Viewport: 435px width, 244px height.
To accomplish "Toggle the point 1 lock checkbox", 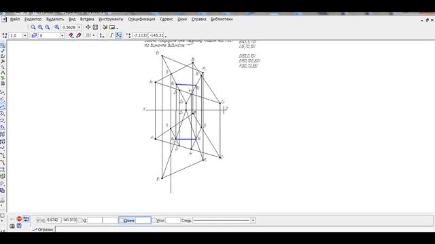I will [x=39, y=220].
